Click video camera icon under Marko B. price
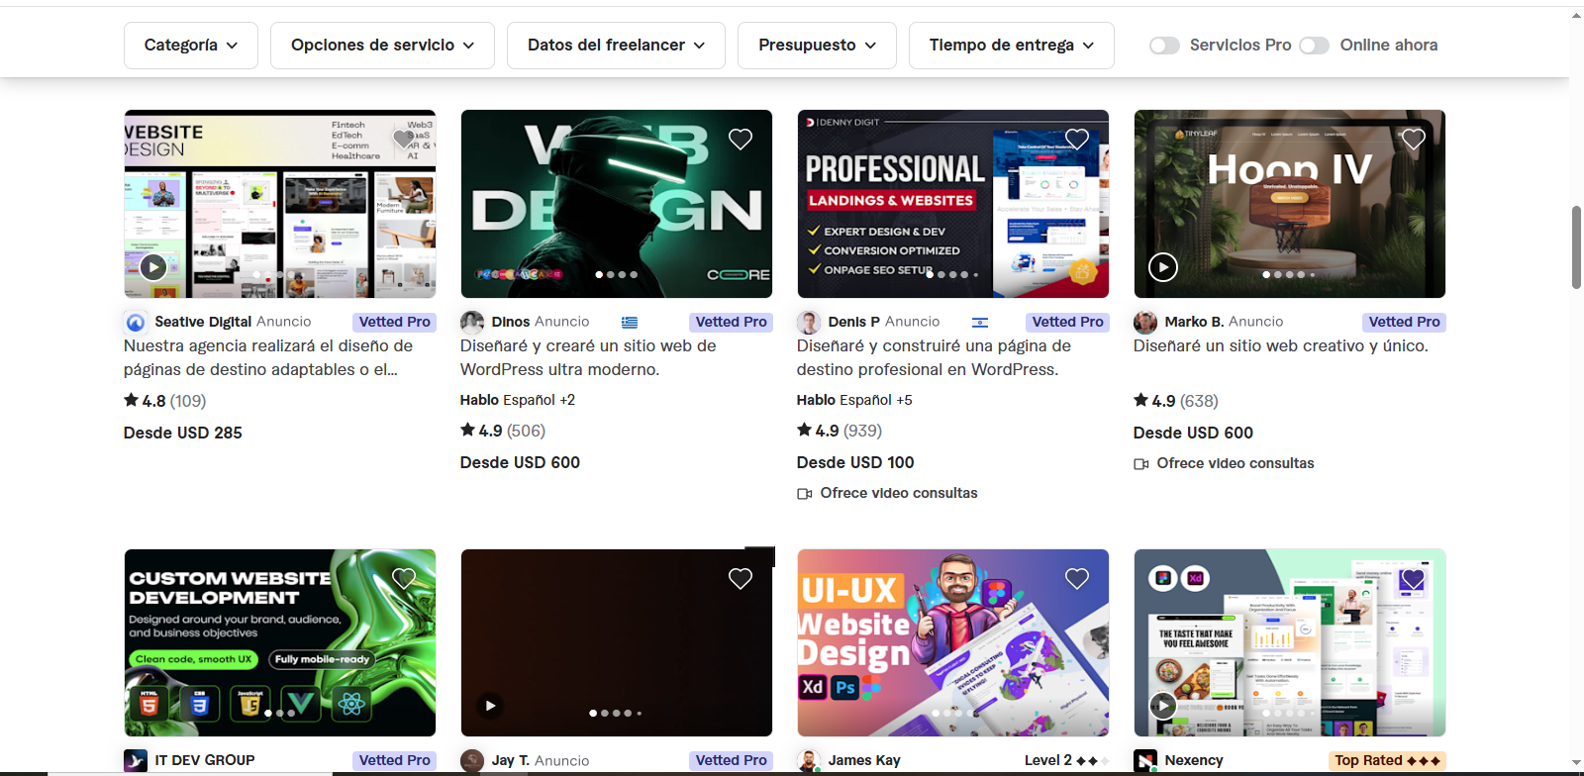The image size is (1584, 776). [x=1140, y=464]
